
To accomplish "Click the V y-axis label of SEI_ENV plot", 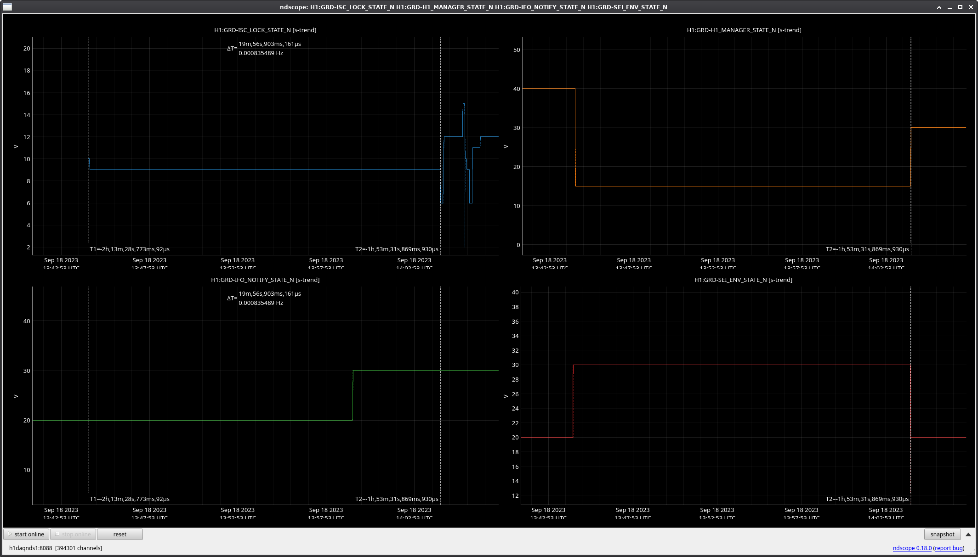I will click(506, 396).
